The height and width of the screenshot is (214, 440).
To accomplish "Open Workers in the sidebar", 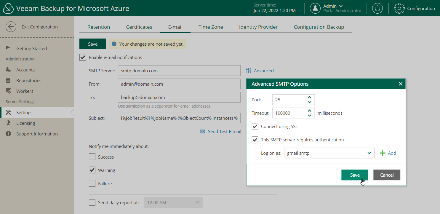I will click(x=25, y=91).
